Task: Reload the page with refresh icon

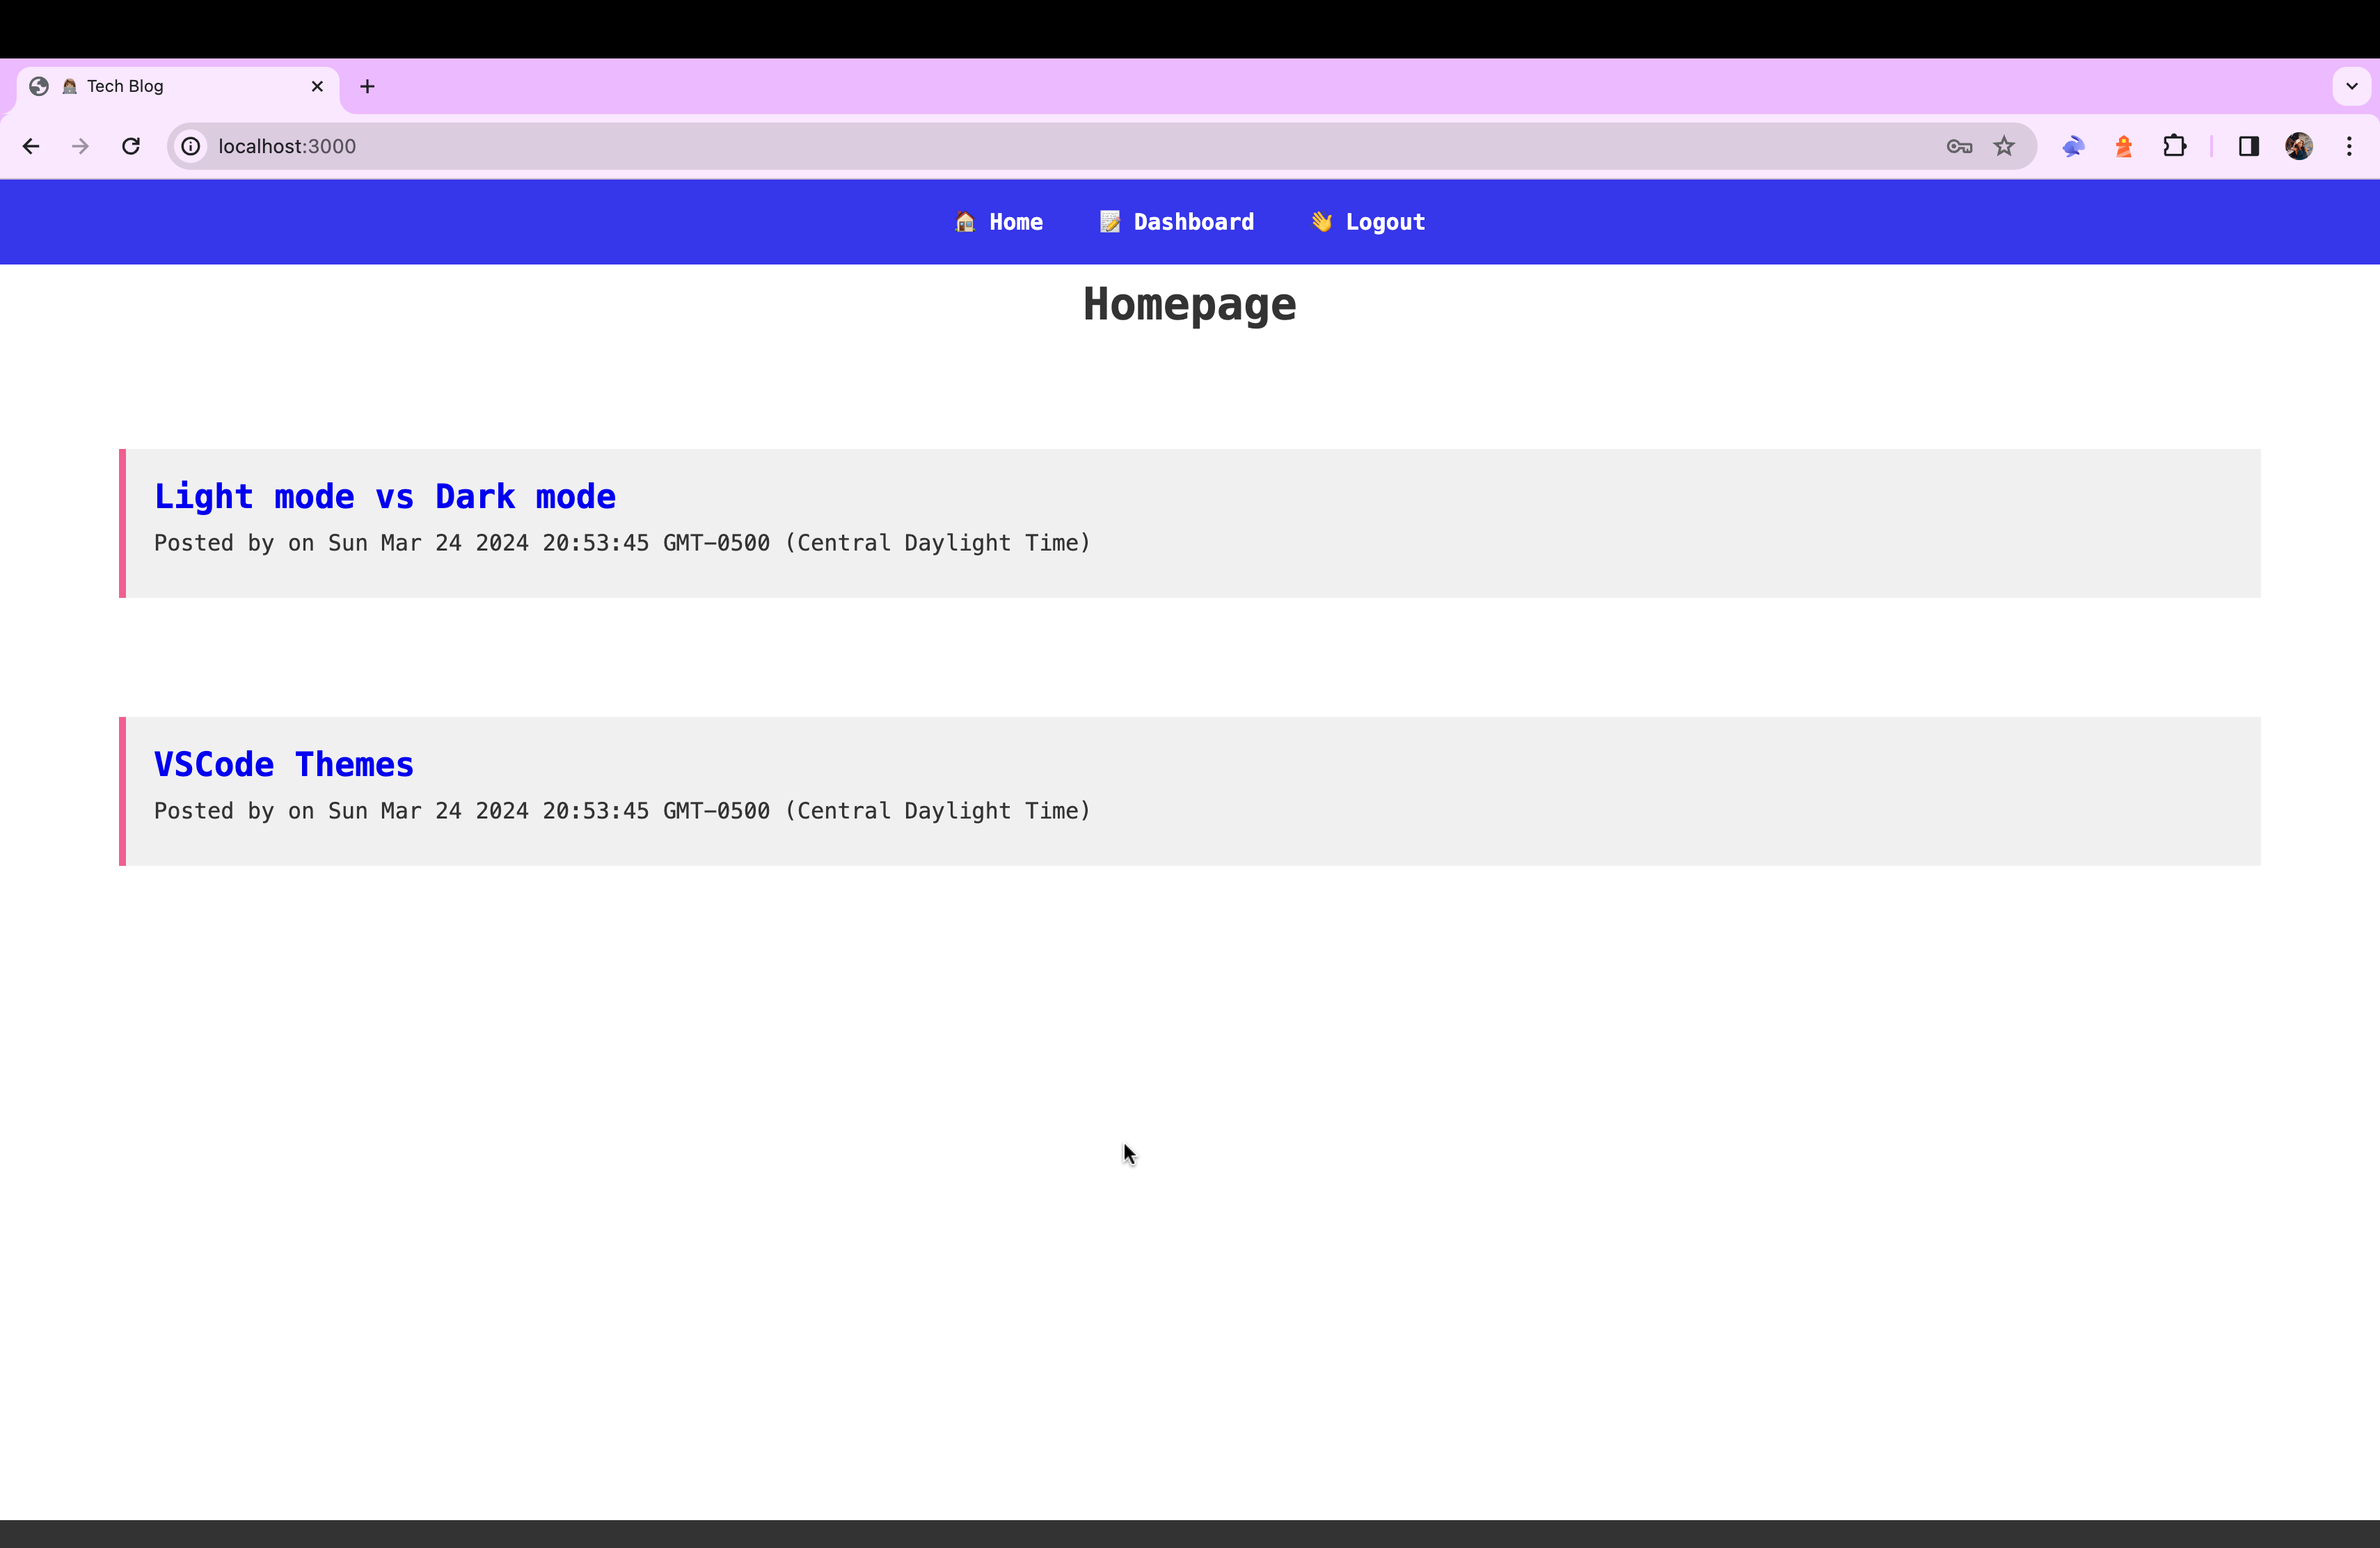Action: (131, 146)
